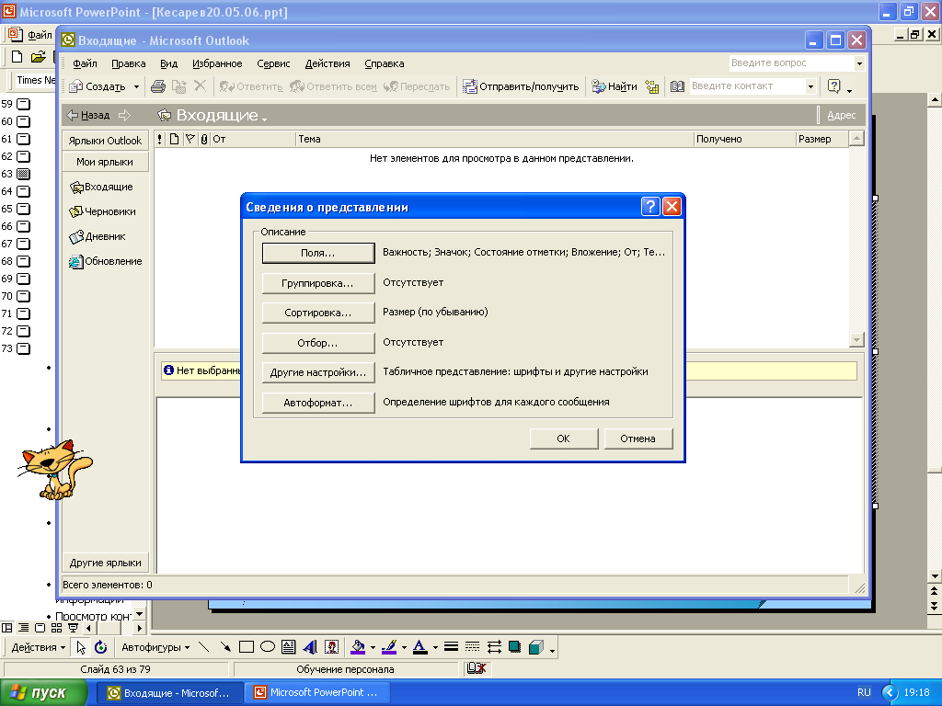This screenshot has width=942, height=706.
Task: Insert WordArt from drawing toolbar
Action: click(x=310, y=647)
